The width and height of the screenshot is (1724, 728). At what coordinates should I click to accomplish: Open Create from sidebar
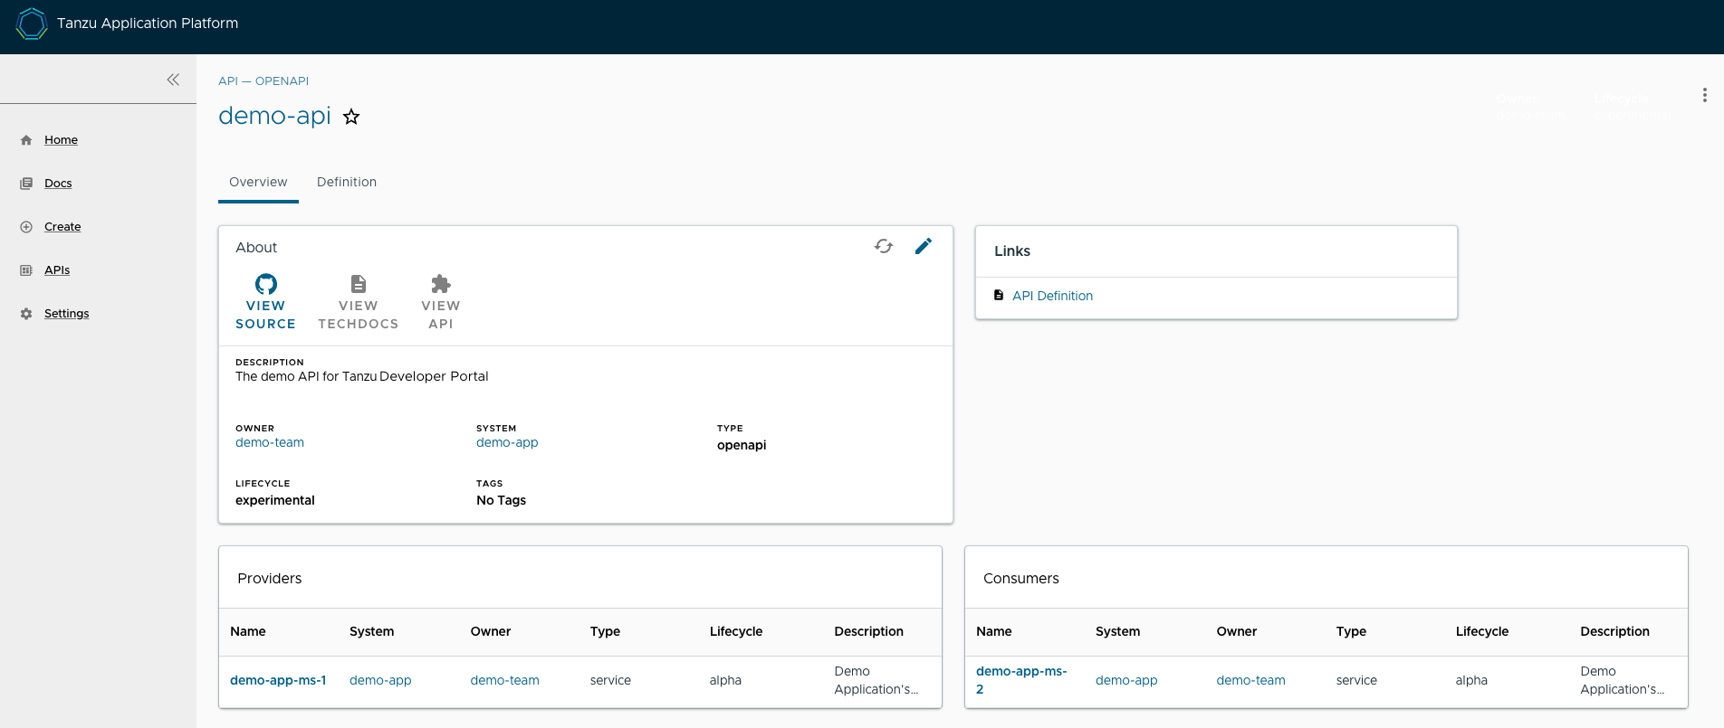click(62, 227)
